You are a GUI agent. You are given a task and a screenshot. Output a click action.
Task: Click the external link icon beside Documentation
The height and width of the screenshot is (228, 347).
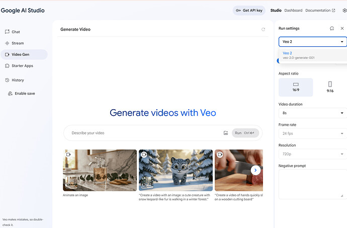pyautogui.click(x=333, y=11)
